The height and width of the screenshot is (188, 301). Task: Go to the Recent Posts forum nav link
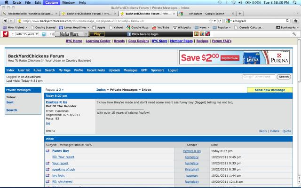pyautogui.click(x=95, y=70)
